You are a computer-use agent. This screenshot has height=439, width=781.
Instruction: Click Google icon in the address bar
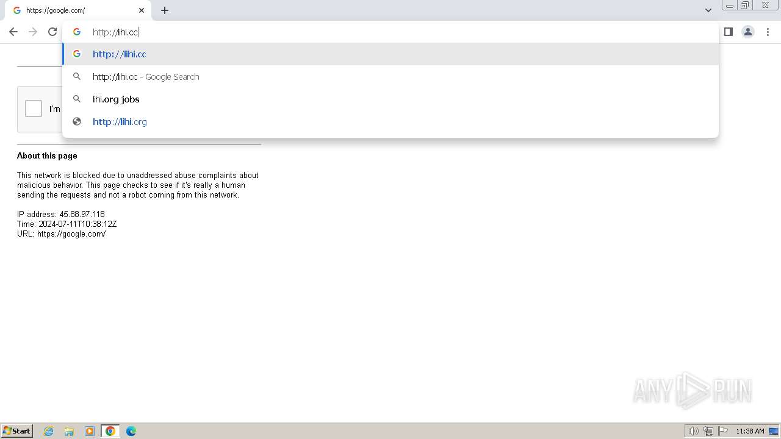coord(77,32)
